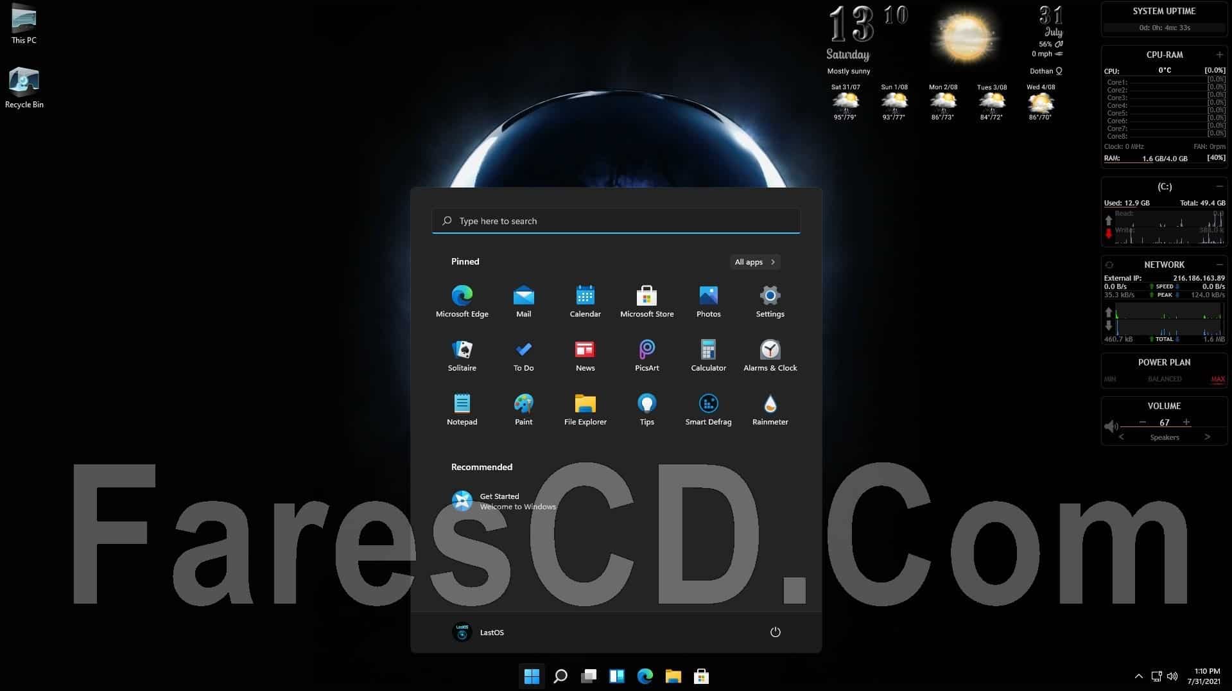Image resolution: width=1232 pixels, height=691 pixels.
Task: Click the Sat 31/07 forecast
Action: [846, 102]
